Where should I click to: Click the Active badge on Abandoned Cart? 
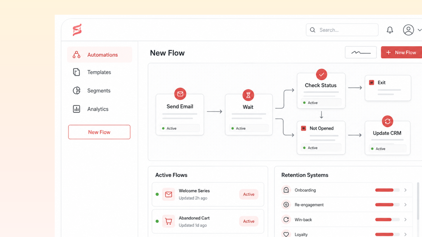coord(249,221)
